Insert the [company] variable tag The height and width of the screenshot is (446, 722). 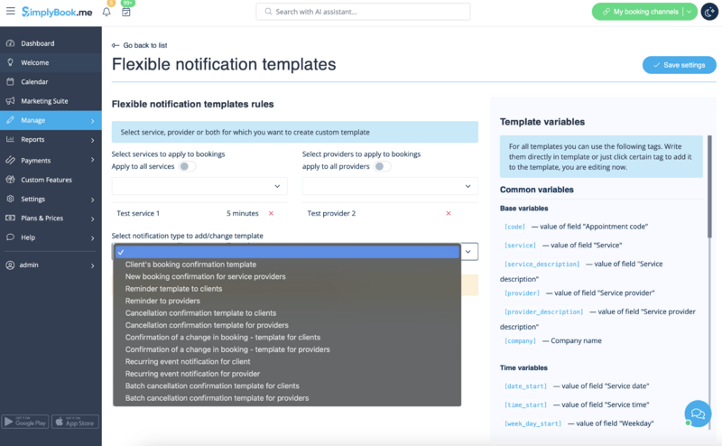(x=520, y=341)
